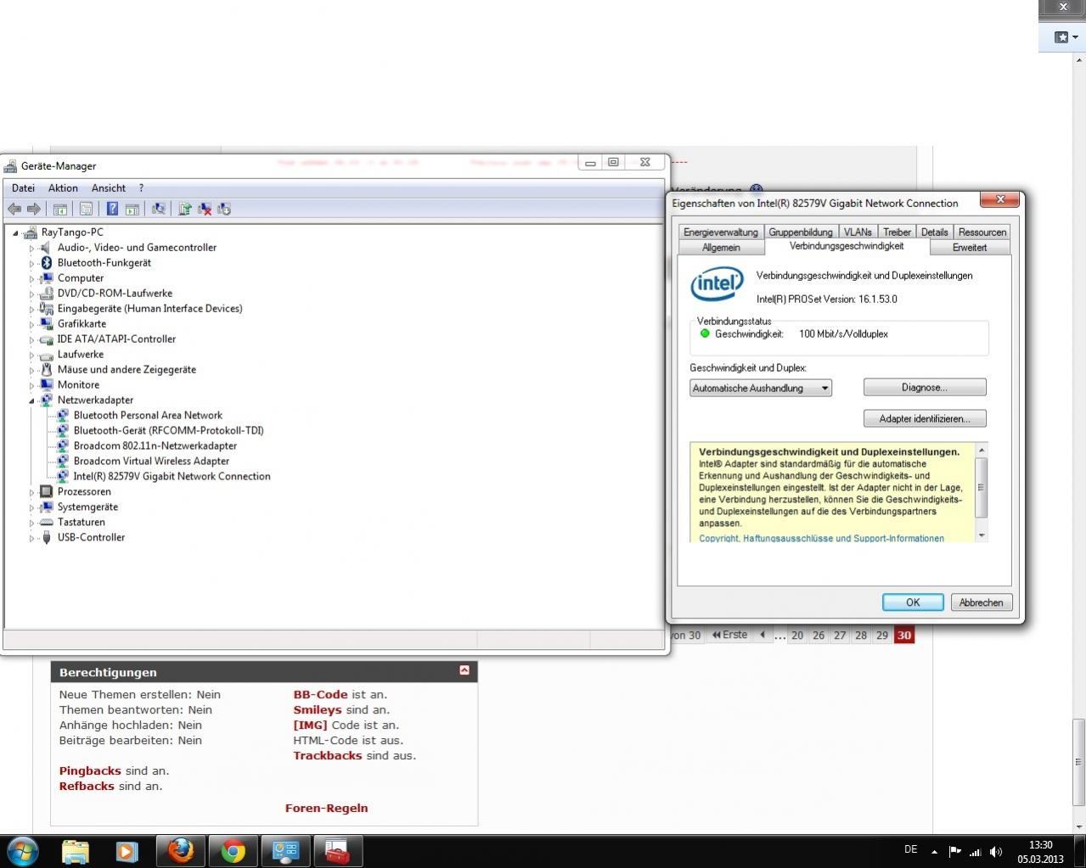Select the Bluetooth-Funkgerät Bluetooth icon
Viewport: 1086px width, 868px height.
(x=47, y=263)
